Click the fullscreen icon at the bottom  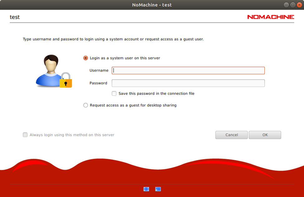click(x=146, y=189)
